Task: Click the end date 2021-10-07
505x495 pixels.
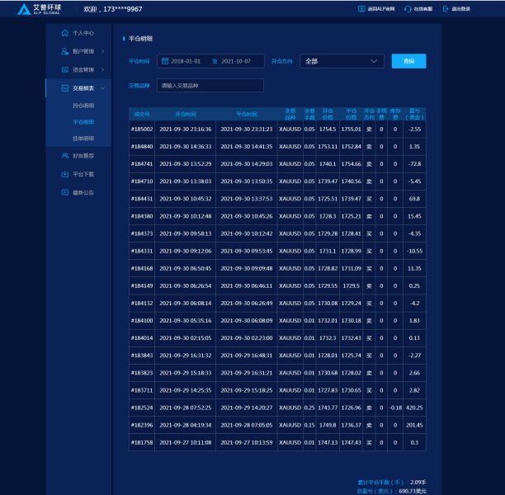Action: tap(236, 61)
